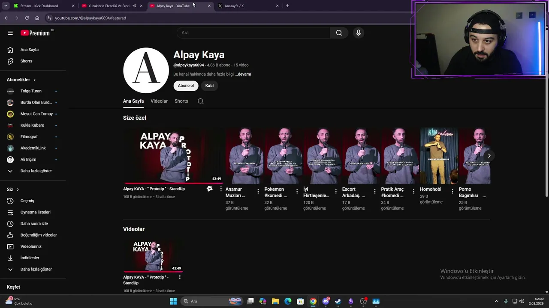Search within the Alpay Kaya channel
This screenshot has height=308, width=549.
200,101
